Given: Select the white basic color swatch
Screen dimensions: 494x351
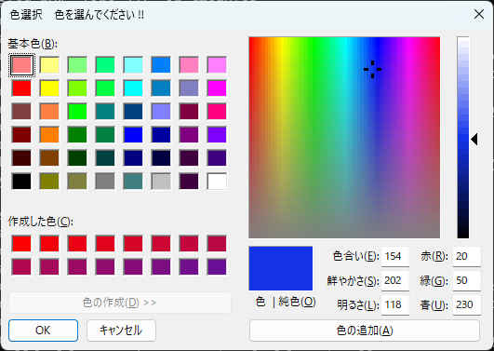Looking at the screenshot, I should [x=217, y=181].
